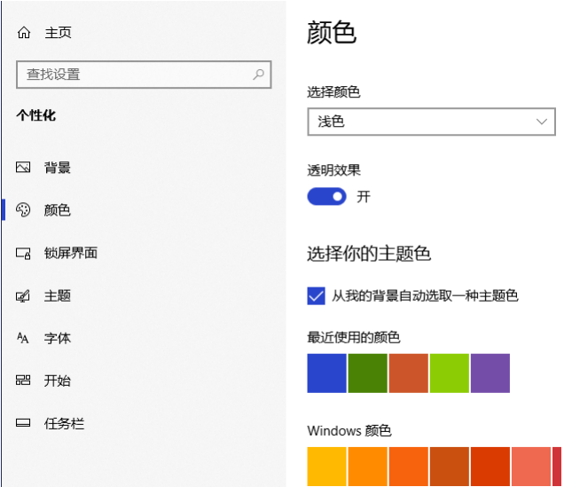
Task: Open the 主题 settings section
Action: 58,296
